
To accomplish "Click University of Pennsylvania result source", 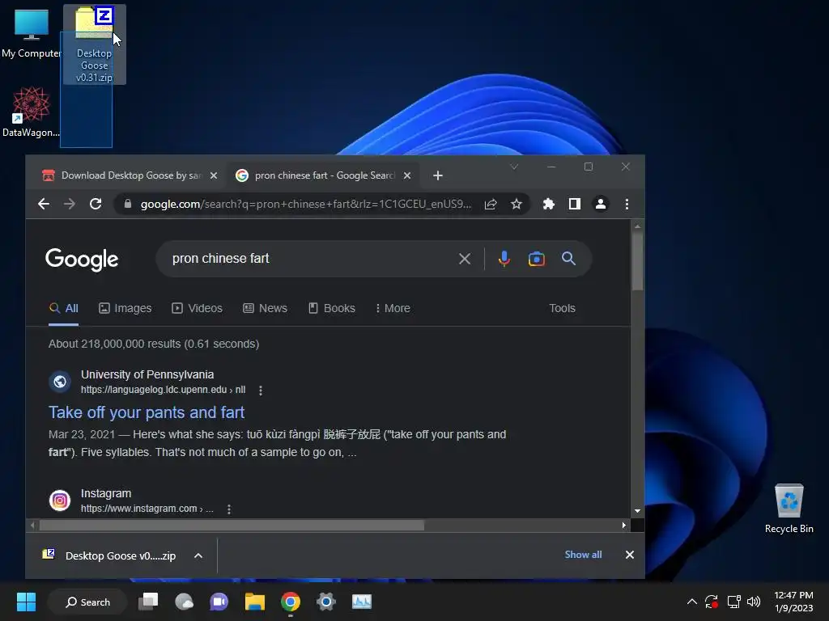I will tap(147, 374).
